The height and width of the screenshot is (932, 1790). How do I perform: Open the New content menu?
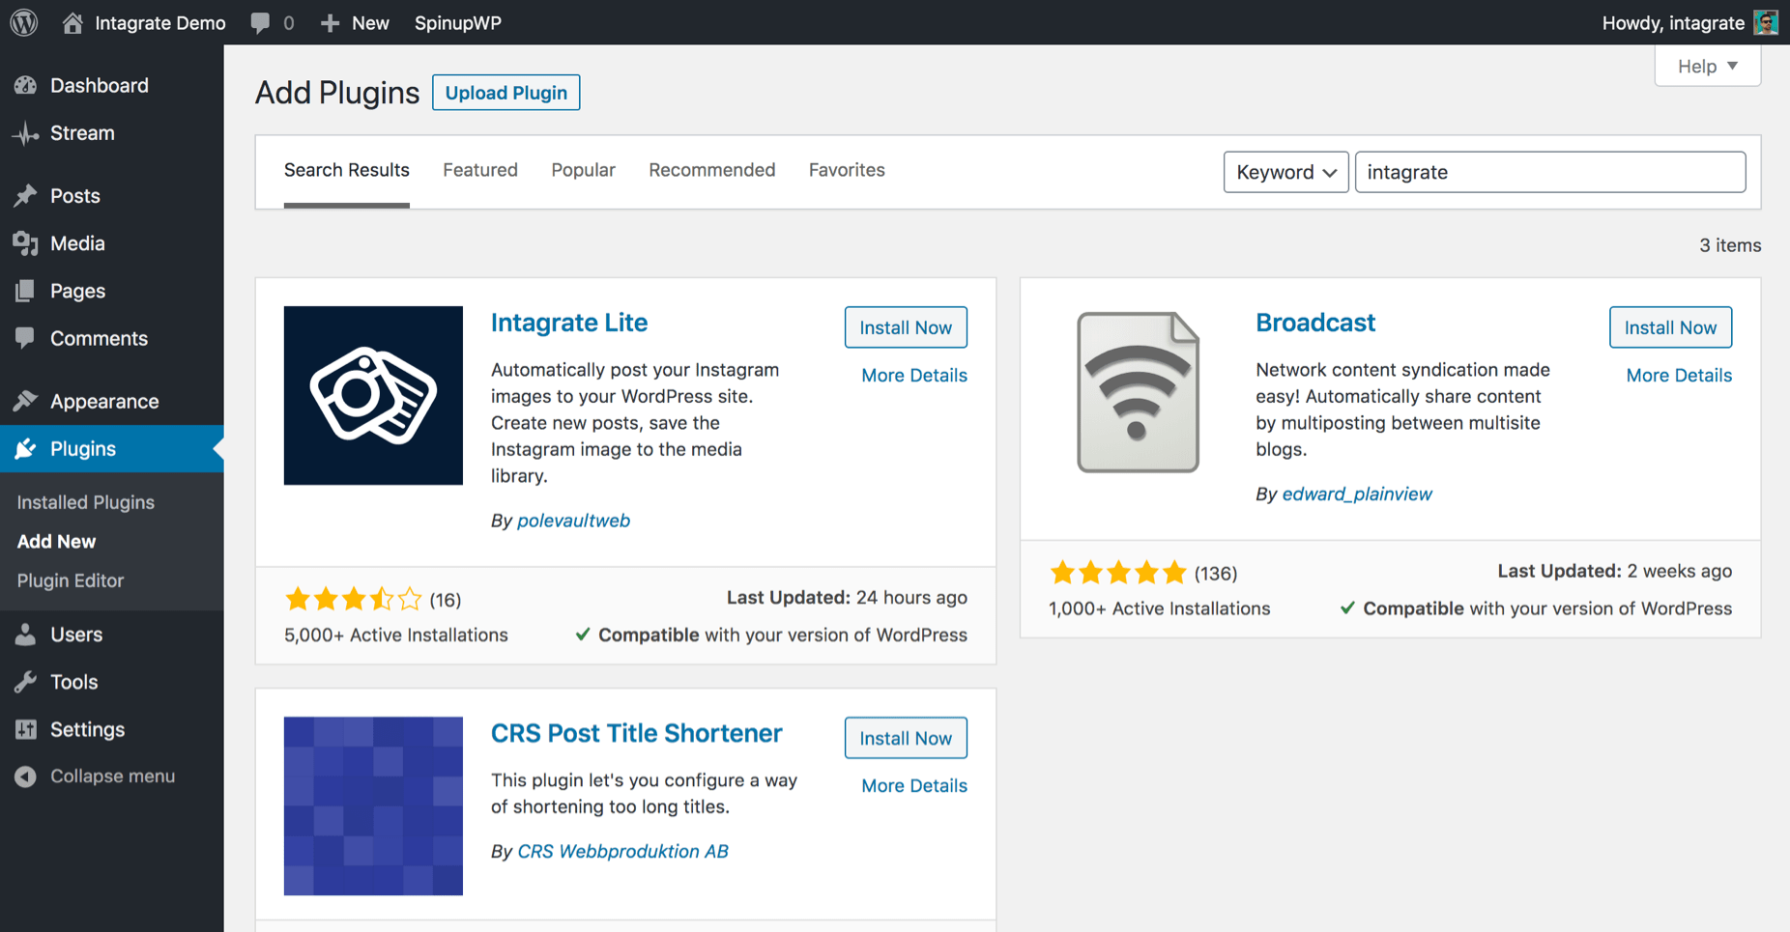355,23
